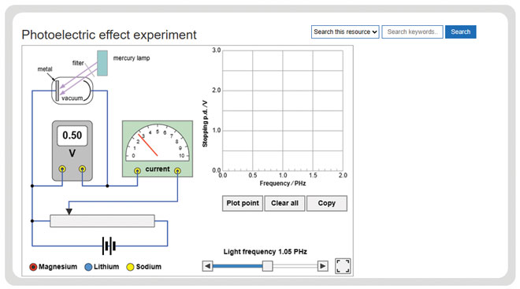This screenshot has height=289, width=520.
Task: Select the Sodium metal option
Action: coord(130,267)
